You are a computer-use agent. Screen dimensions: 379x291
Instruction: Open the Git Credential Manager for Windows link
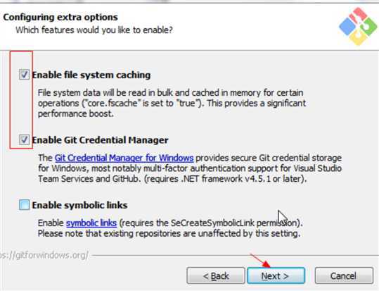(x=124, y=158)
